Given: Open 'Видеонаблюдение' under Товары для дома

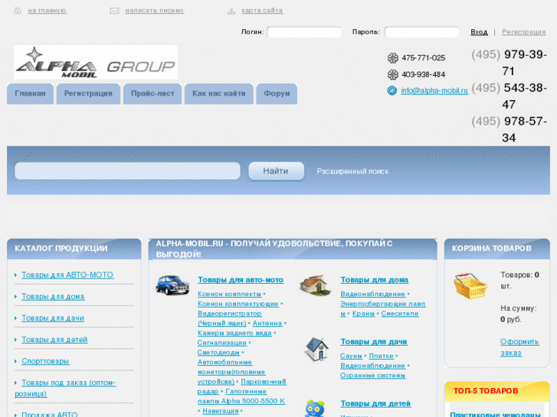Looking at the screenshot, I should [x=372, y=295].
